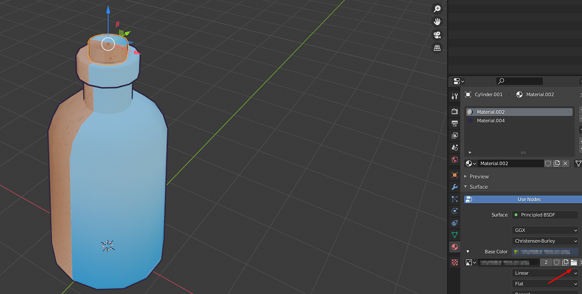Click the zoom magnifier in the viewport
Screen dimensions: 582x294
(x=437, y=8)
